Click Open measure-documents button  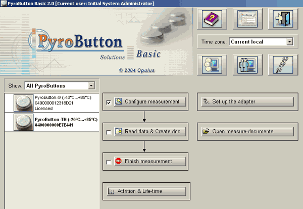tap(247, 132)
